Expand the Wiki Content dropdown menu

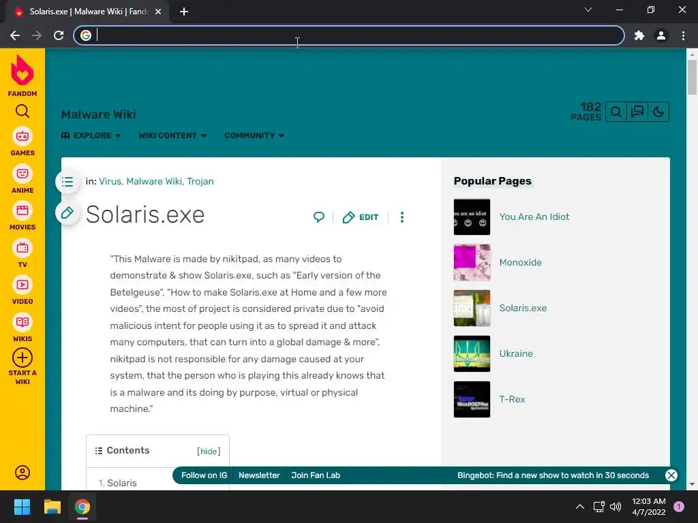(x=172, y=136)
